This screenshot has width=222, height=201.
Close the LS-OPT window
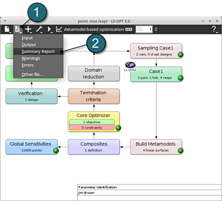click(x=217, y=21)
